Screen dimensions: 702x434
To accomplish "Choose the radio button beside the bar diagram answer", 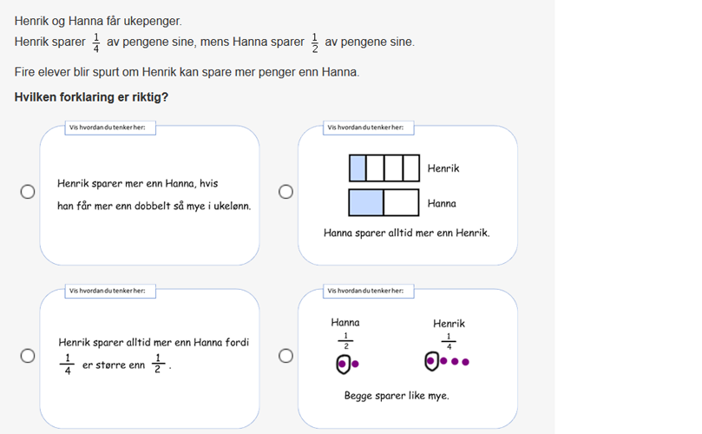I will (285, 192).
